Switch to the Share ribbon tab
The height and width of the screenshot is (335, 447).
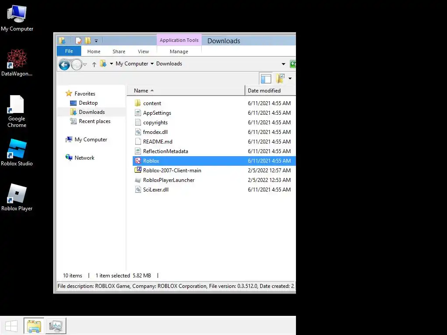[x=119, y=51]
